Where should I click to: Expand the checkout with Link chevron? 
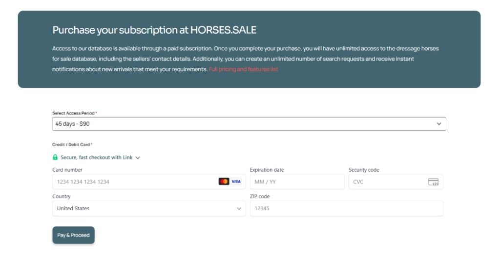point(138,158)
